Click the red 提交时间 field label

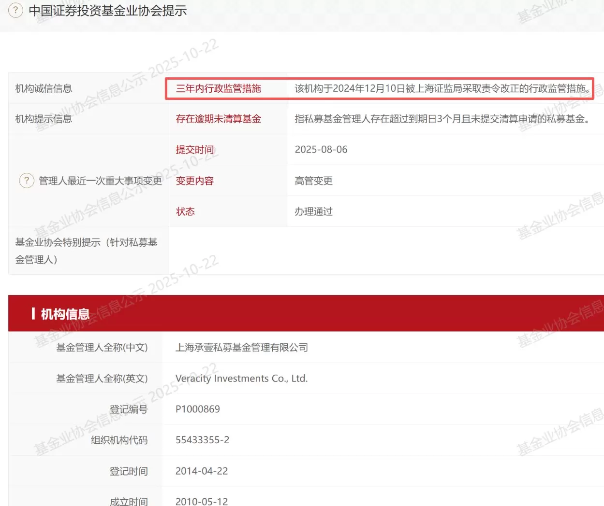pos(194,149)
